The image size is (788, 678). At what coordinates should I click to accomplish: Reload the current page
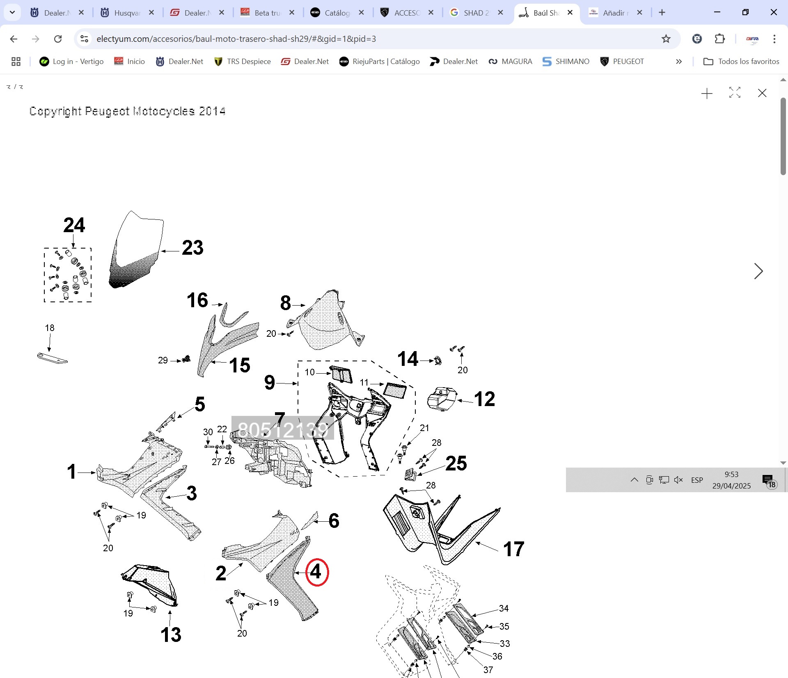pyautogui.click(x=58, y=39)
